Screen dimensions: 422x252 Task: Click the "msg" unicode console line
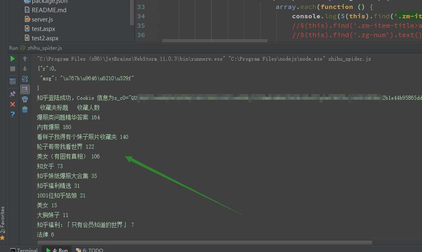[87, 79]
